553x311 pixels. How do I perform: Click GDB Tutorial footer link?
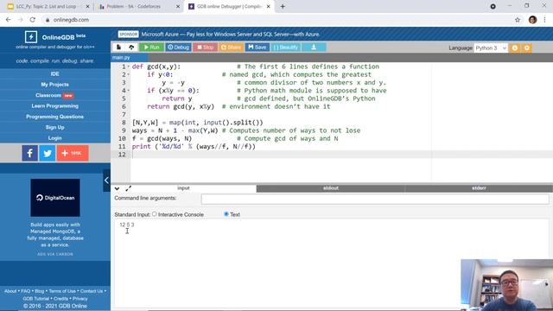(x=35, y=299)
